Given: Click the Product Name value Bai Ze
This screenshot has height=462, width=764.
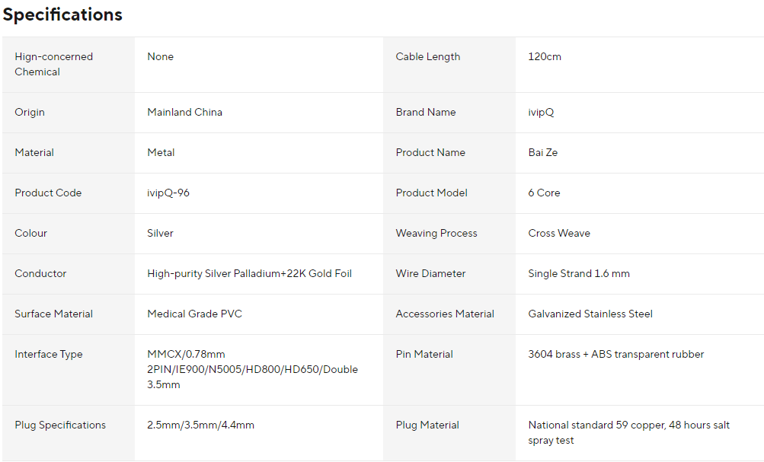Looking at the screenshot, I should pos(543,152).
